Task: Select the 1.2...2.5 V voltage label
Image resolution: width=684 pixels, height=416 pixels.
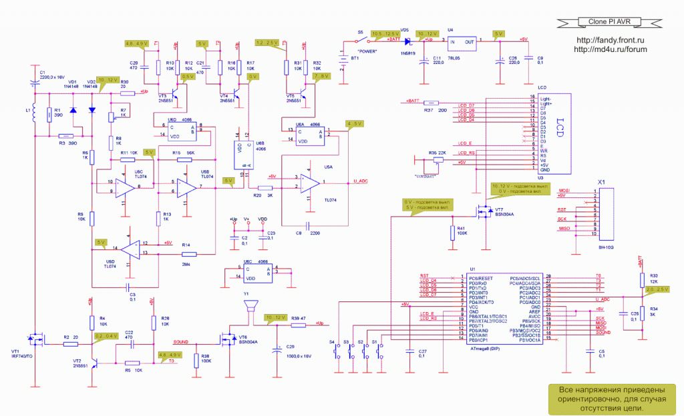Action: coord(267,43)
